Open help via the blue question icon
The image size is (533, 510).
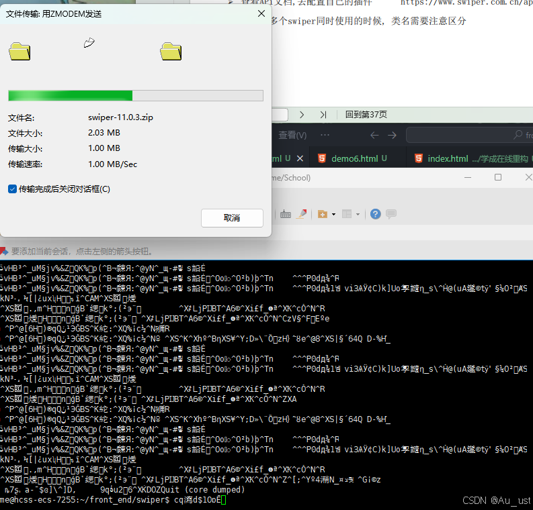pyautogui.click(x=375, y=214)
